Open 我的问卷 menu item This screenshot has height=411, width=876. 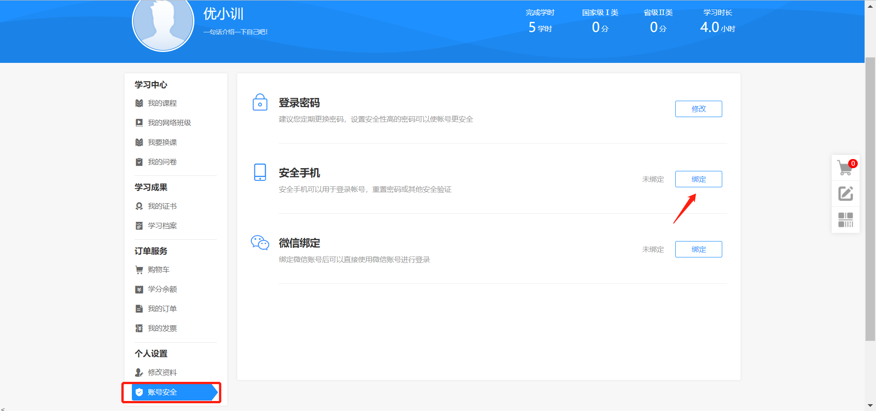click(162, 162)
